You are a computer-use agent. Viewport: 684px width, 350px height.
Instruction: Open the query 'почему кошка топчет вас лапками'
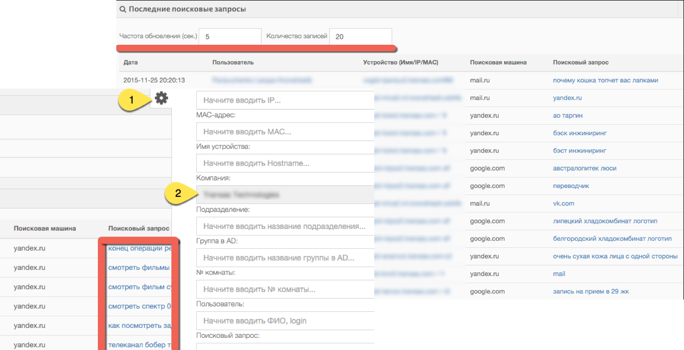[x=605, y=81]
